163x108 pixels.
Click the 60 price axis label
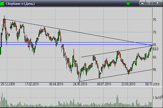155,57
